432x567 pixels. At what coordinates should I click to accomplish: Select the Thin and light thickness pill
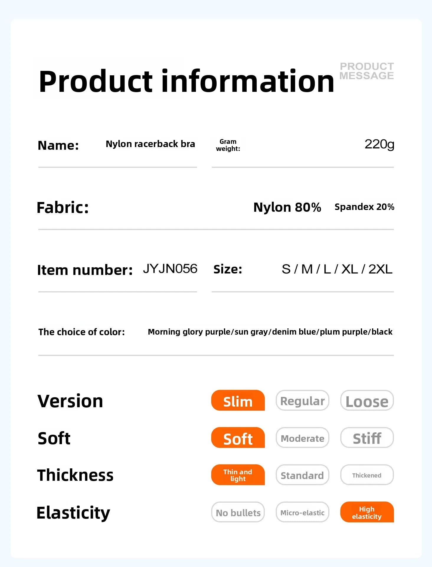pos(238,475)
